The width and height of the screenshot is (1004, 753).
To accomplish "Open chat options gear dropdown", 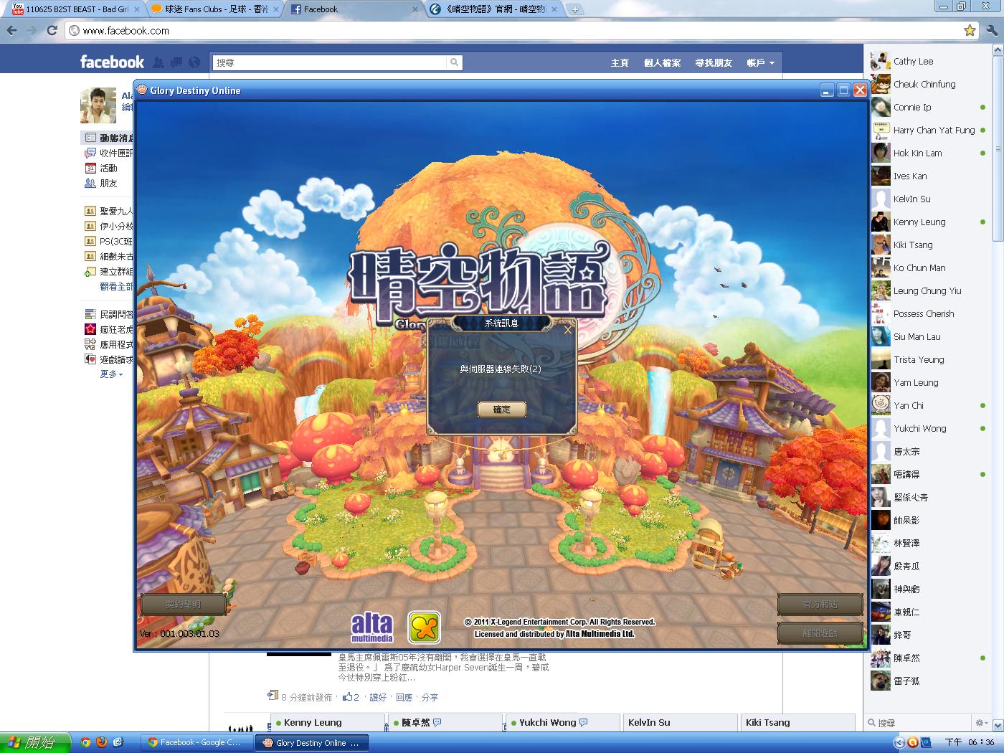I will coord(982,723).
